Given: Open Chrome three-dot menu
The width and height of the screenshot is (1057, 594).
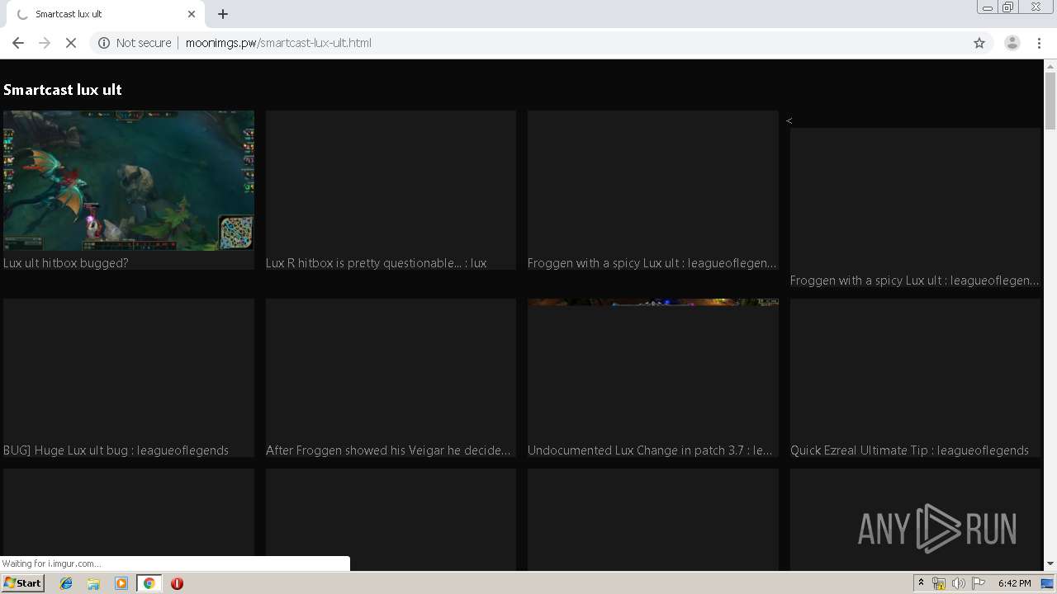Looking at the screenshot, I should [x=1040, y=43].
